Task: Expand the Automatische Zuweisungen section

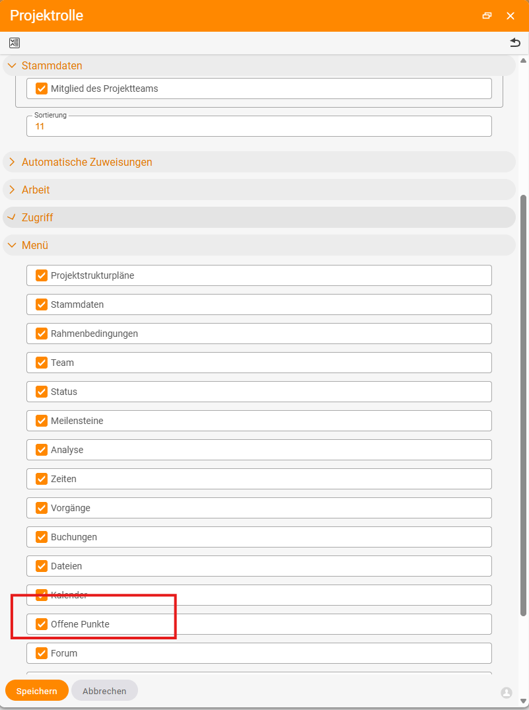Action: coord(259,162)
